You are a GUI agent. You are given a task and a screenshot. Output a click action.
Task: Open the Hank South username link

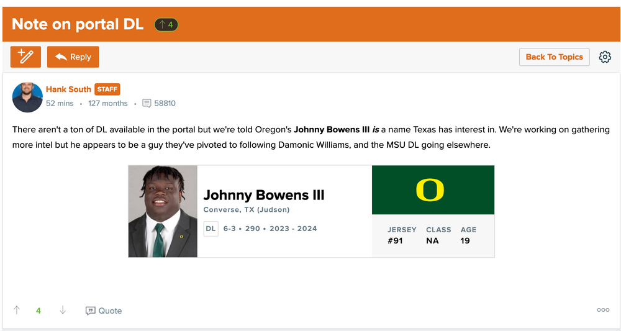coord(68,89)
